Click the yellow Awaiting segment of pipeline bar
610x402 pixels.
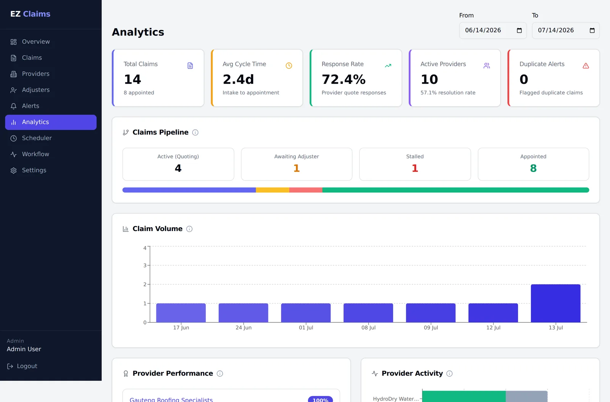273,190
